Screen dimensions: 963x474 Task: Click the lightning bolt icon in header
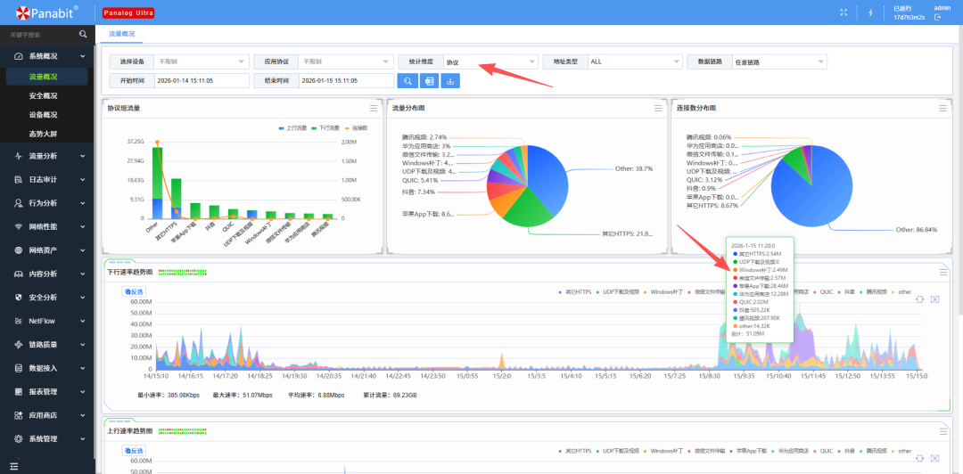pos(871,12)
